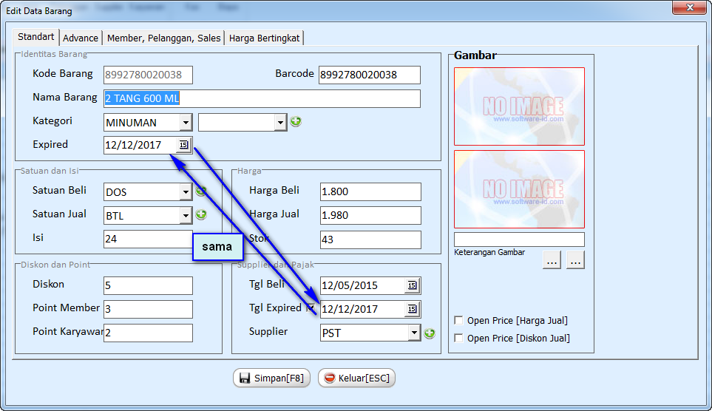Open calendar picker for Tgl Expired

[412, 309]
